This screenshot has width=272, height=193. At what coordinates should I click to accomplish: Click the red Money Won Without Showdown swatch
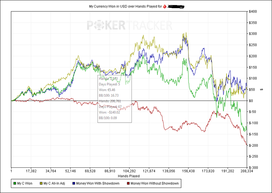[128, 183]
